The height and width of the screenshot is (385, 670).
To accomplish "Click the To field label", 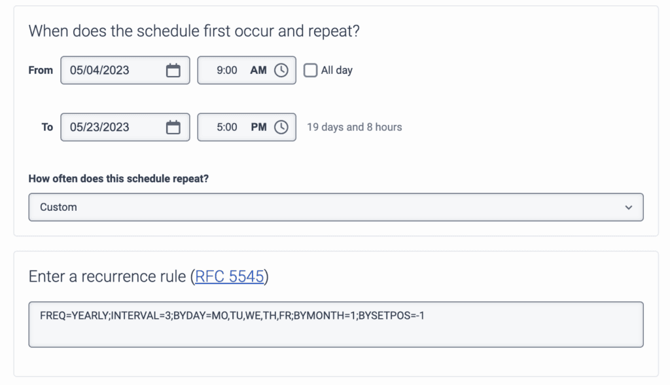I will tap(47, 127).
